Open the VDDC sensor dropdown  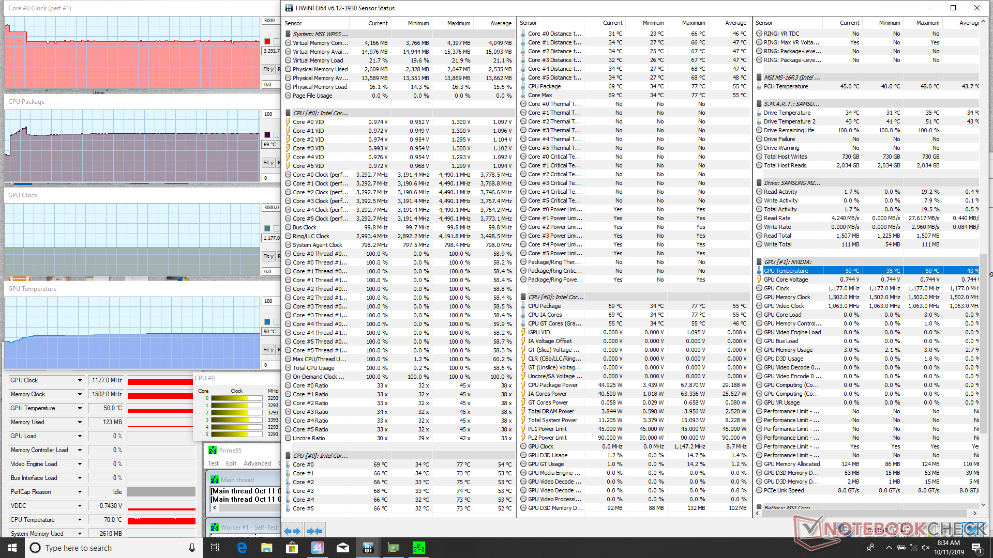(80, 506)
